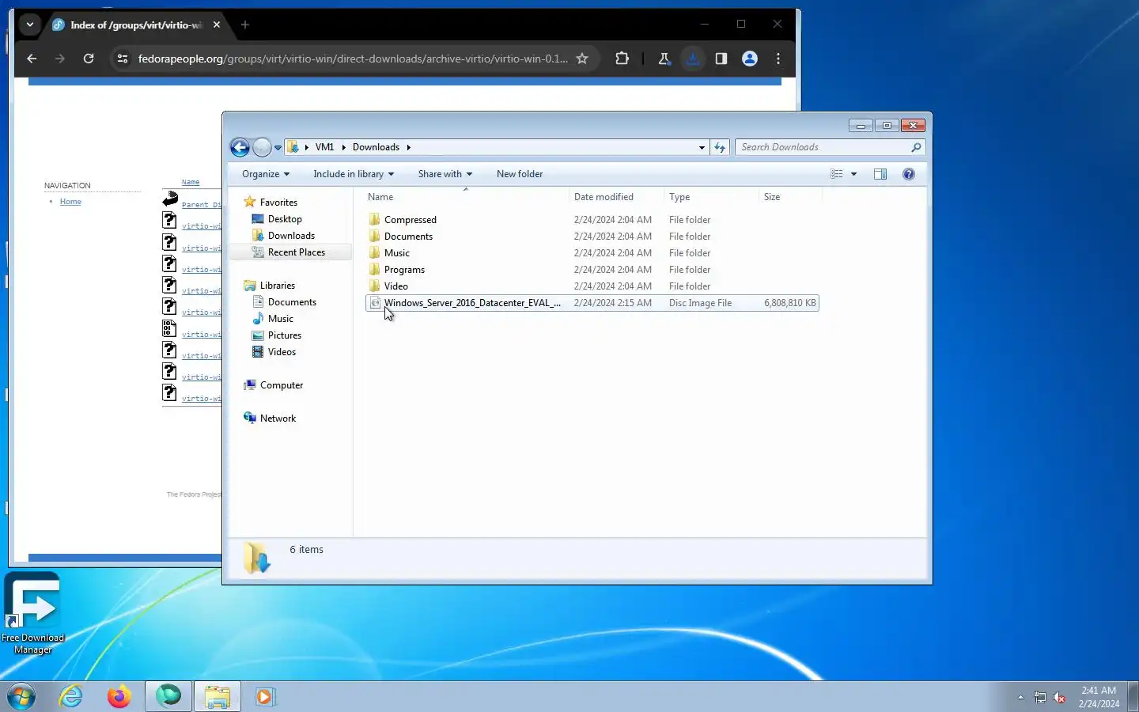The height and width of the screenshot is (712, 1139).
Task: Click the Explorer Back arrow button
Action: [240, 147]
